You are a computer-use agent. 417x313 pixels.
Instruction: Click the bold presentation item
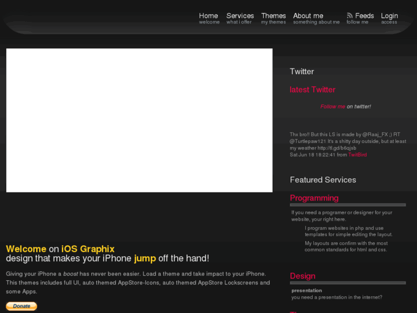click(306, 290)
